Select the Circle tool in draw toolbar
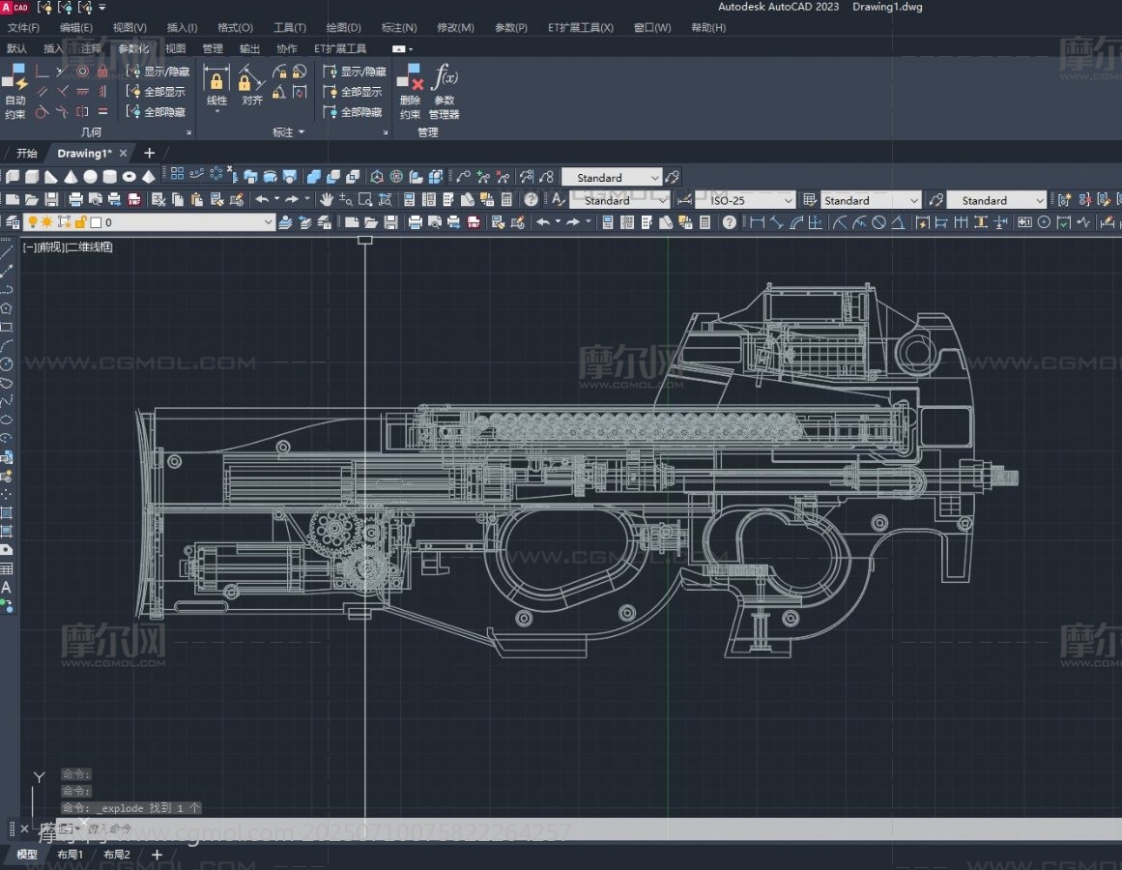 pyautogui.click(x=7, y=364)
